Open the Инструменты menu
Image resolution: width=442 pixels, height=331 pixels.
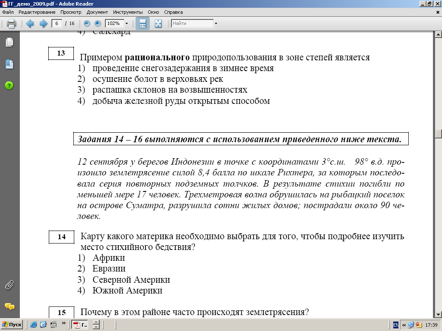click(x=128, y=12)
